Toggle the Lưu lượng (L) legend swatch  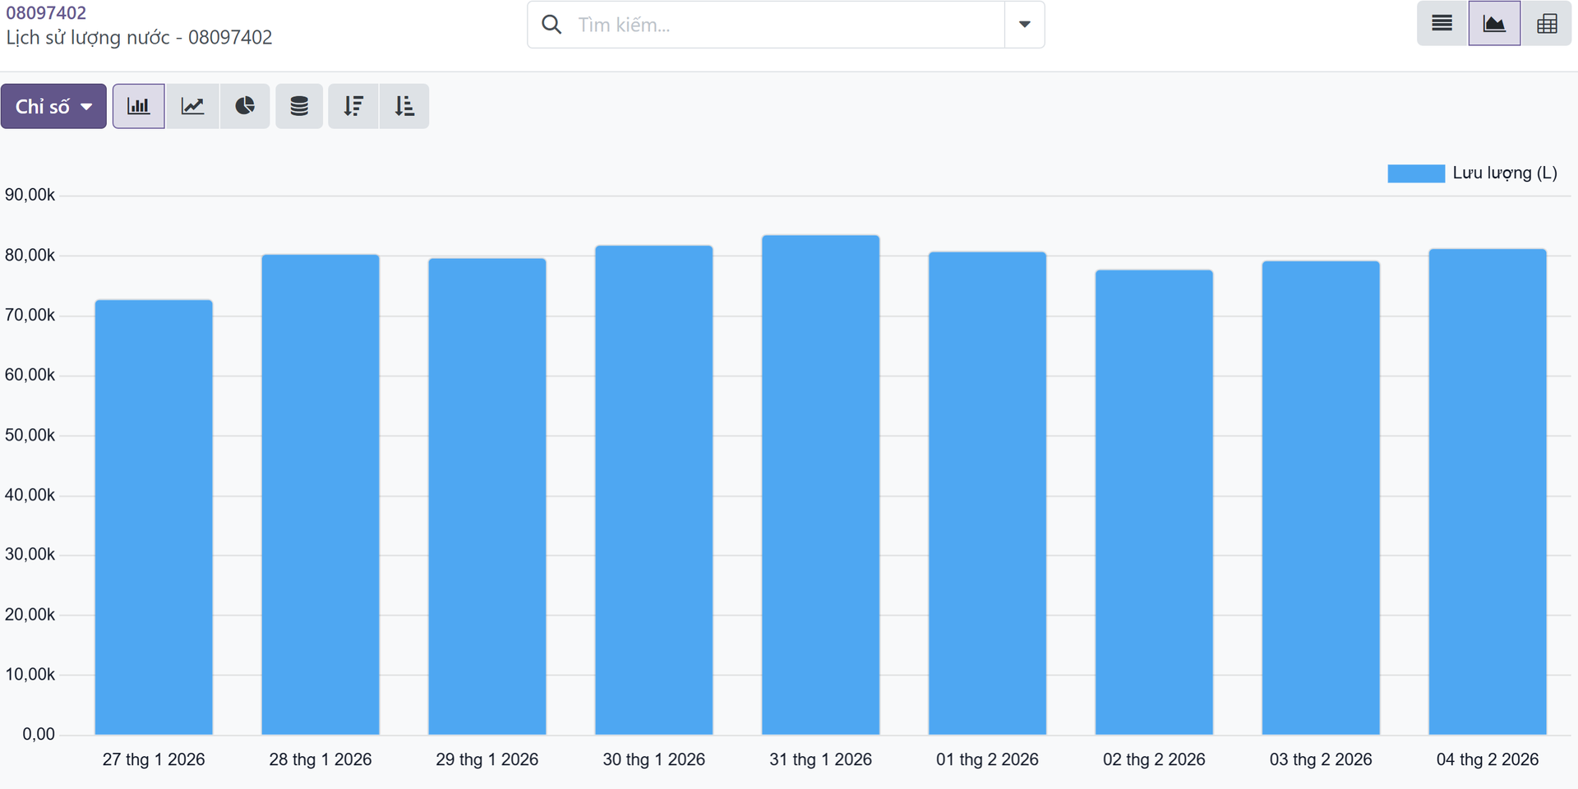(1416, 173)
